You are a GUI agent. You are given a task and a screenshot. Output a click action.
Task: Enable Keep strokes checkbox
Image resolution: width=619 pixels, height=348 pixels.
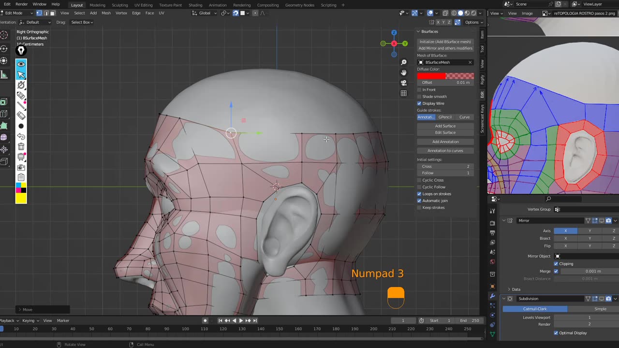[419, 208]
